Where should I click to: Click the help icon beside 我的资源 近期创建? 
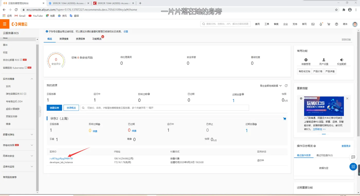point(243,94)
